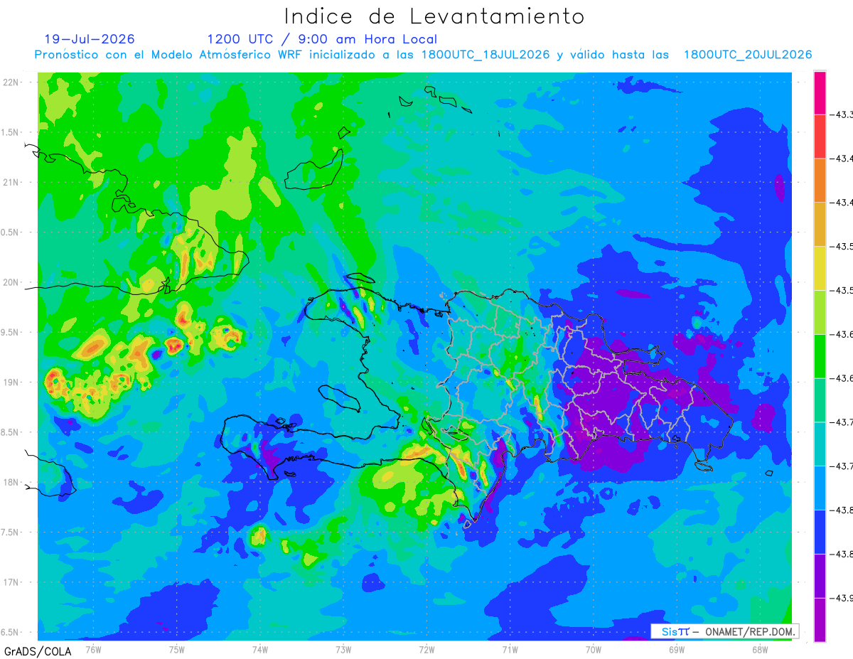853x659 pixels.
Task: Pick the red swatch in the color legend
Action: click(820, 136)
